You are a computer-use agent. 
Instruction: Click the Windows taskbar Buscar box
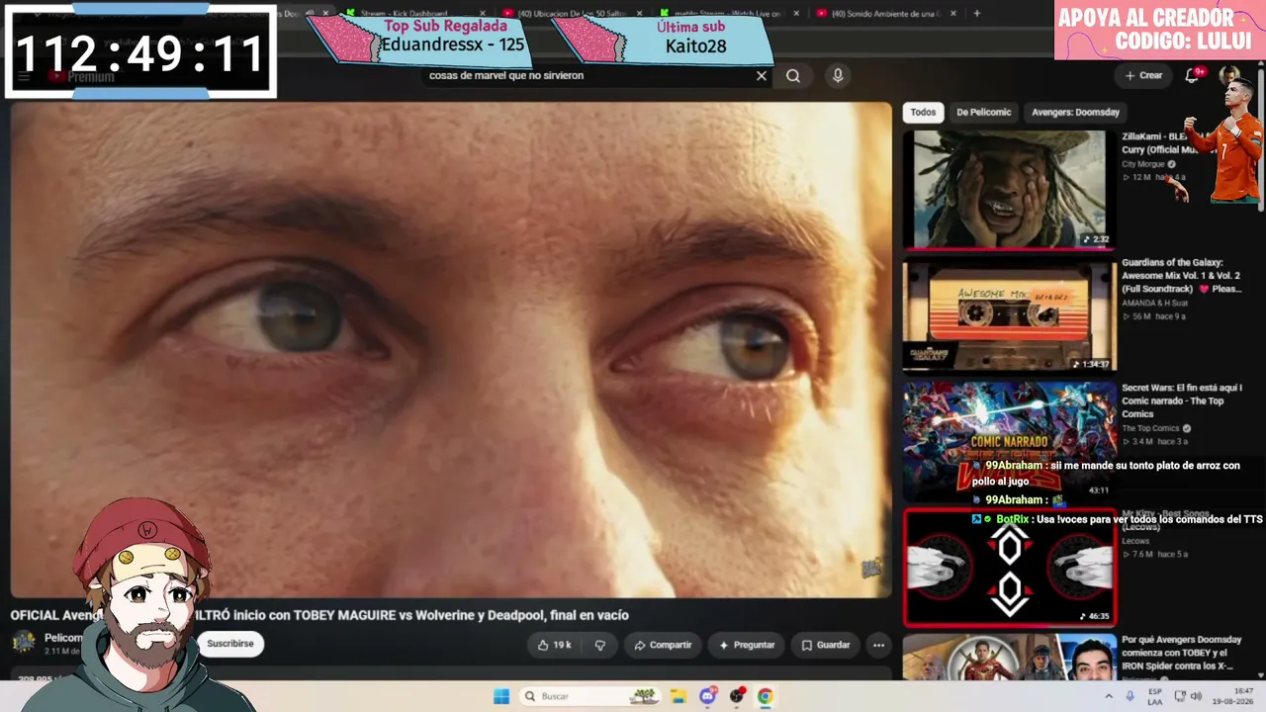[x=589, y=696]
